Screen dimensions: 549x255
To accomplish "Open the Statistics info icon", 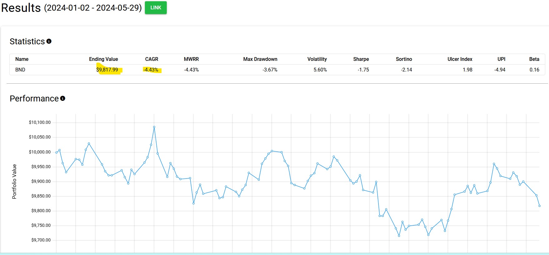I will pos(49,41).
